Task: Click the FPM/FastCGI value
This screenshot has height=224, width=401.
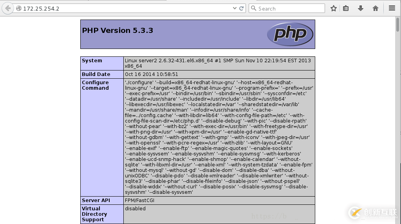Action: [140, 200]
